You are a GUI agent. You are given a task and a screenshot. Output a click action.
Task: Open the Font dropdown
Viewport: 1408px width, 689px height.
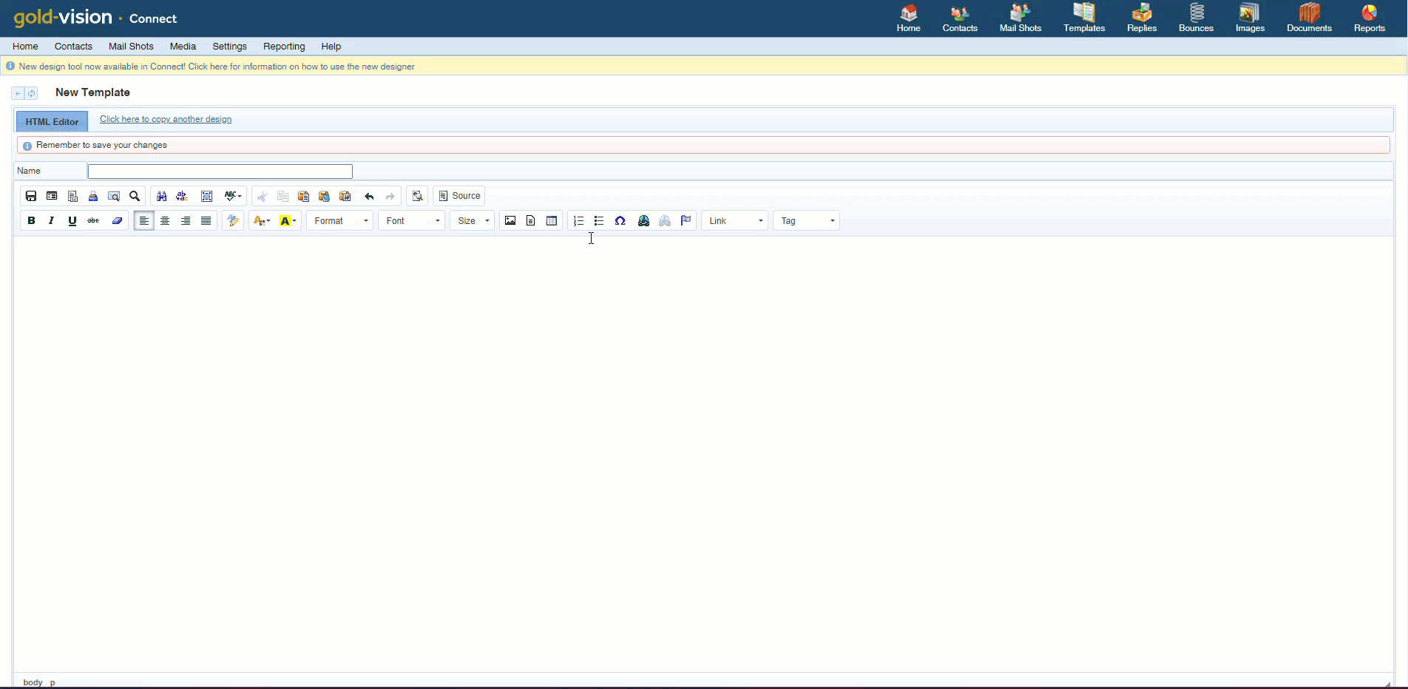click(411, 220)
